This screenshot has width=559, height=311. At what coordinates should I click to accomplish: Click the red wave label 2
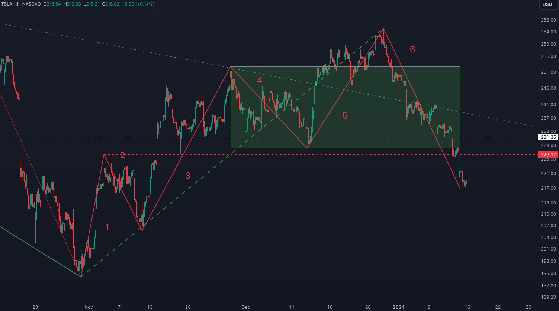pyautogui.click(x=122, y=155)
